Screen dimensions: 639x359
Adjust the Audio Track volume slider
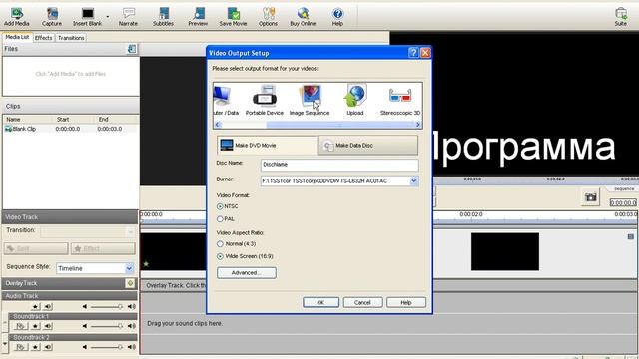point(107,307)
